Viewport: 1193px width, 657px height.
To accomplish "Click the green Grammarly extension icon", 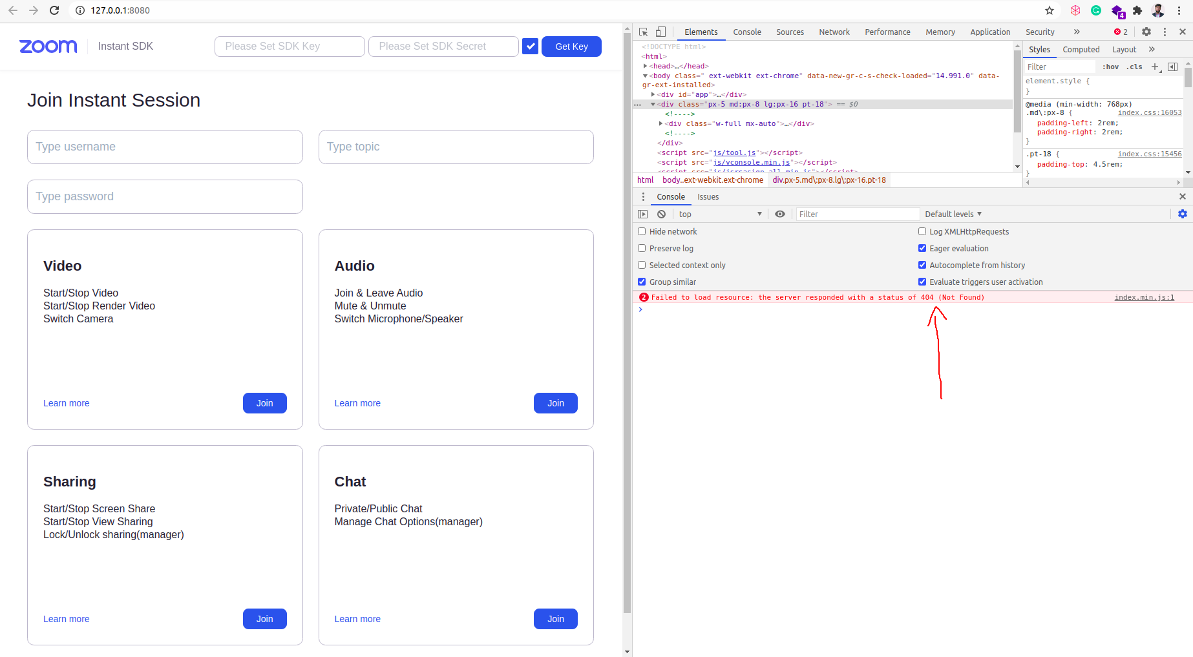I will click(x=1096, y=10).
